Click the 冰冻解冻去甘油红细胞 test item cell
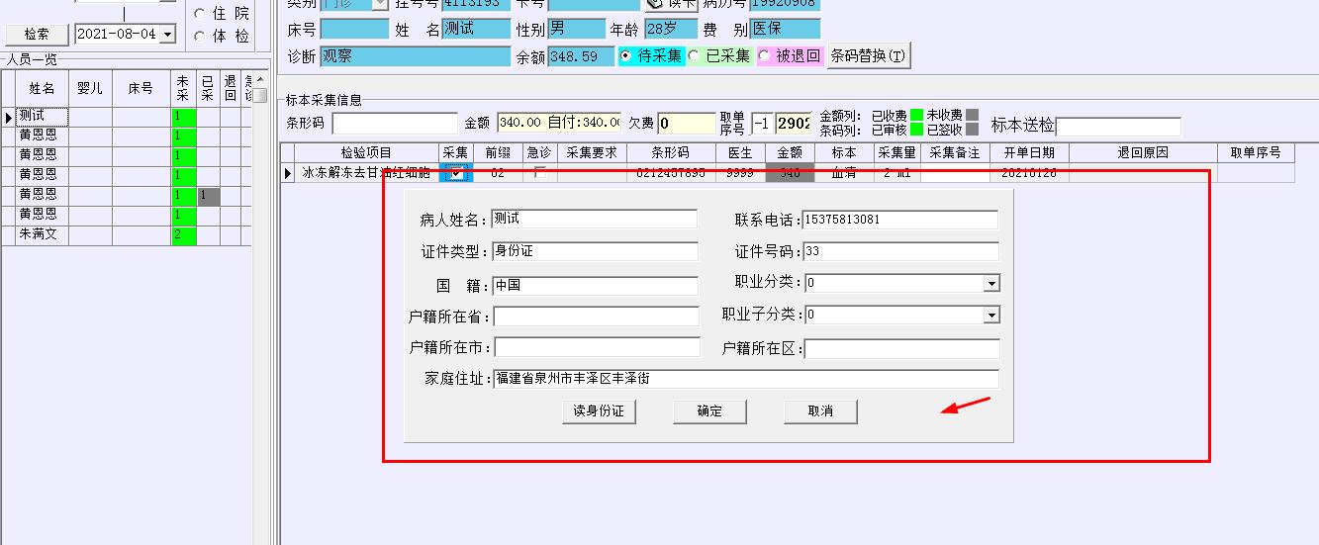Screen dimensions: 1319x545 (366, 173)
